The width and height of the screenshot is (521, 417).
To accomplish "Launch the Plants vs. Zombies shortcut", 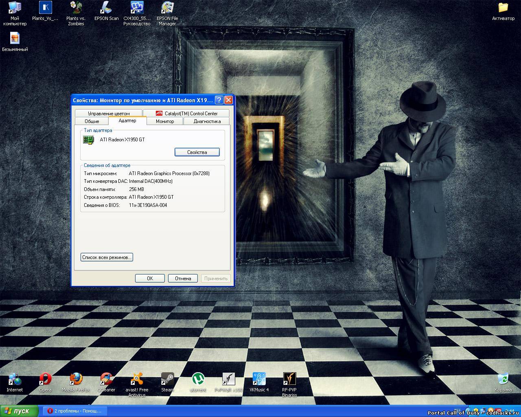I will pos(76,13).
